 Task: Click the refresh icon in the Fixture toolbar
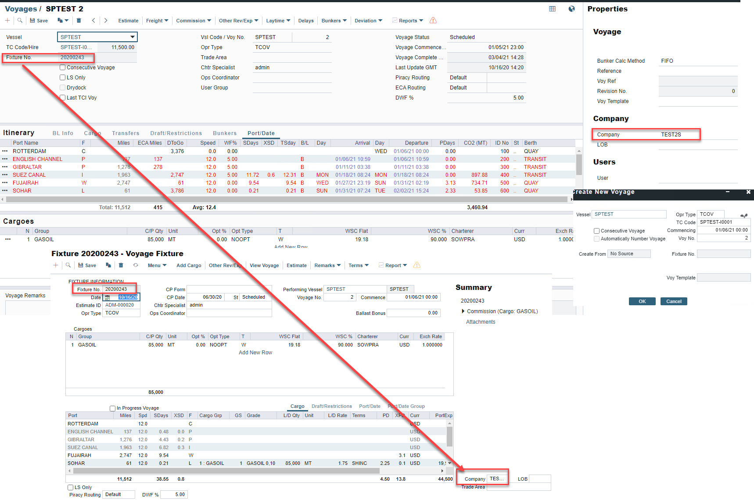pyautogui.click(x=136, y=265)
